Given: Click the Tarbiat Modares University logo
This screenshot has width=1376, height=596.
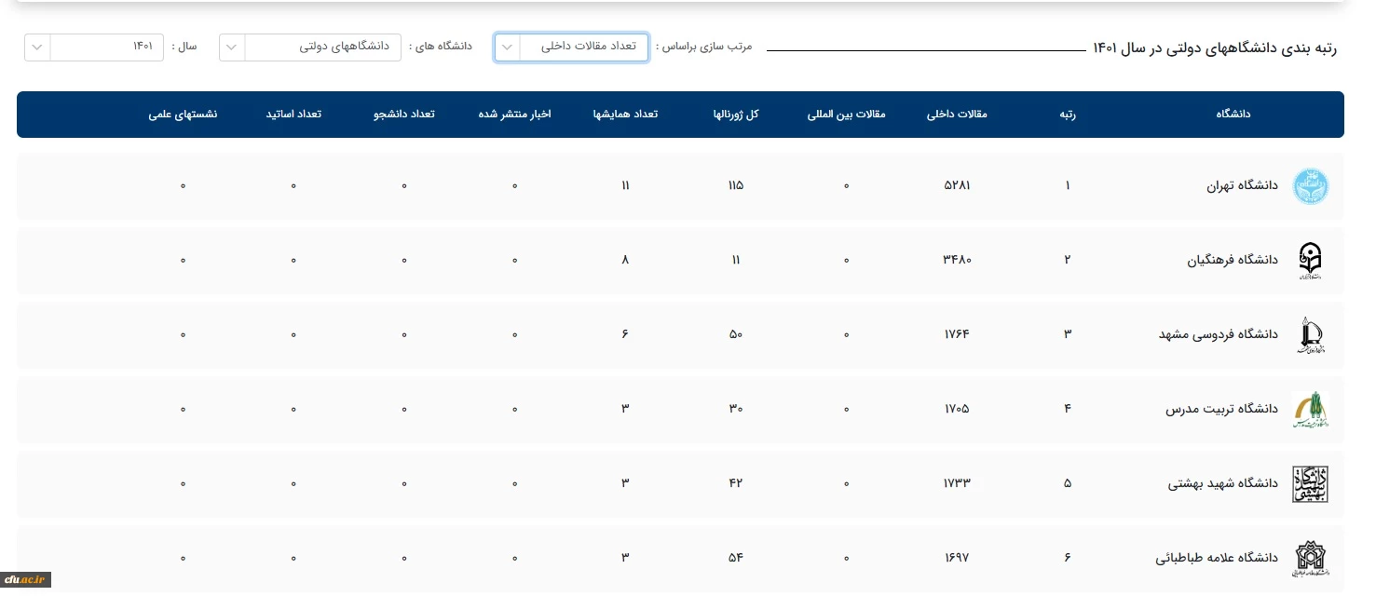Looking at the screenshot, I should [1310, 410].
